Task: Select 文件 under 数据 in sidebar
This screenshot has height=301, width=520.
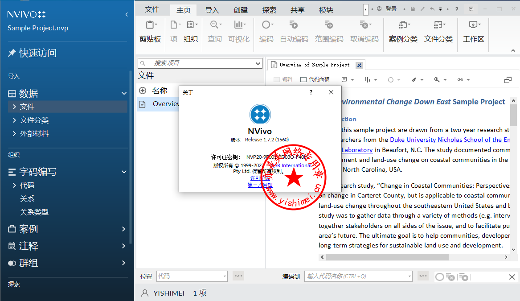Action: pos(68,107)
